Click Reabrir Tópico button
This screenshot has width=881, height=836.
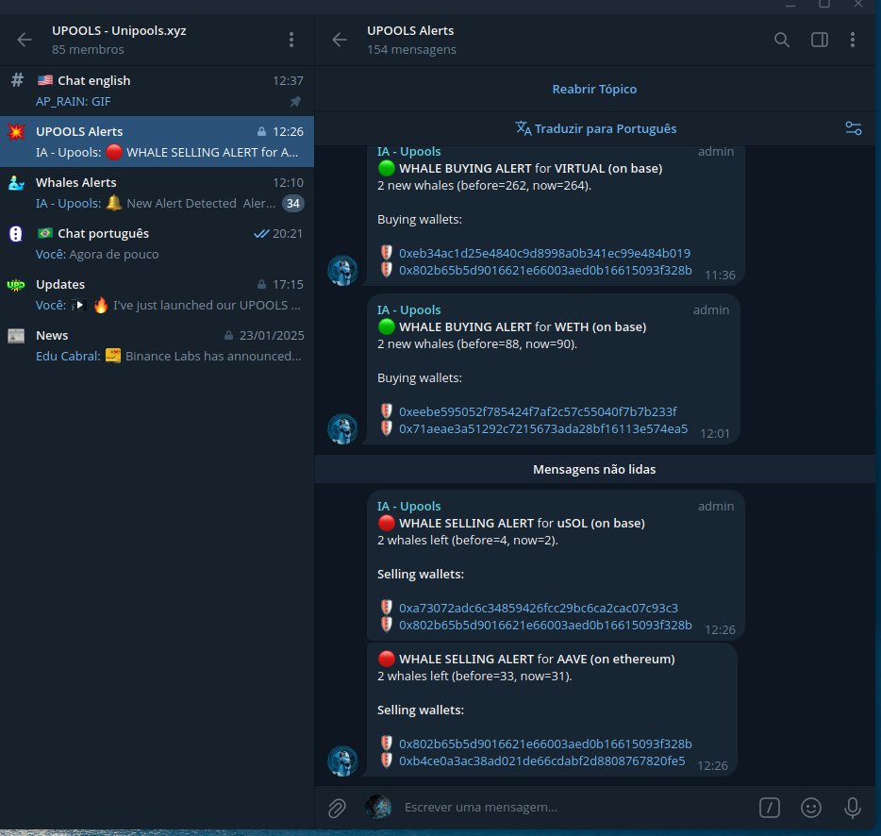(x=594, y=89)
